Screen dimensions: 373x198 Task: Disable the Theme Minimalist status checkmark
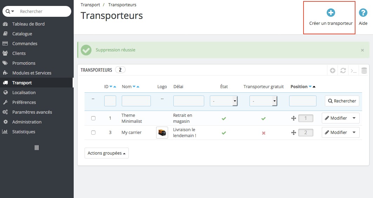coord(224,119)
